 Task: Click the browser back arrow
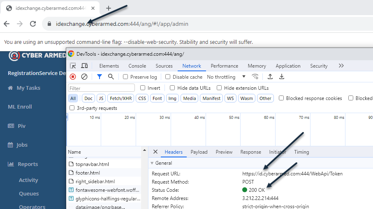click(7, 24)
